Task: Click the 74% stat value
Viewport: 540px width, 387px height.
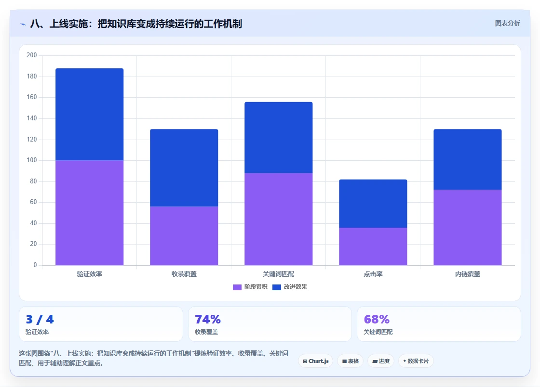Action: (208, 319)
